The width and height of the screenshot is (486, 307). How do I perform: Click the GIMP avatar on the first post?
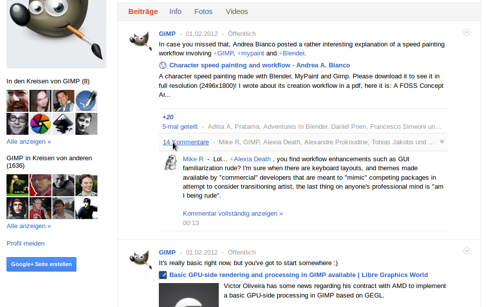click(141, 41)
